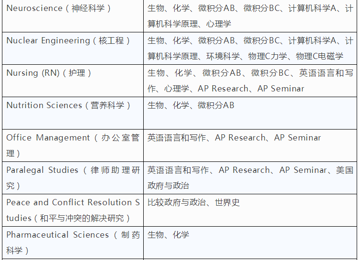Click 心理学 in the Neuroscience row

[x=219, y=24]
